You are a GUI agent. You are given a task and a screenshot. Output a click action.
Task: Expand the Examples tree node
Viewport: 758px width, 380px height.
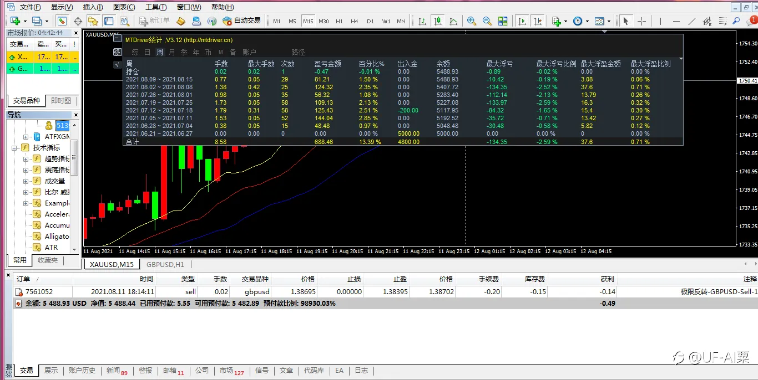(26, 203)
